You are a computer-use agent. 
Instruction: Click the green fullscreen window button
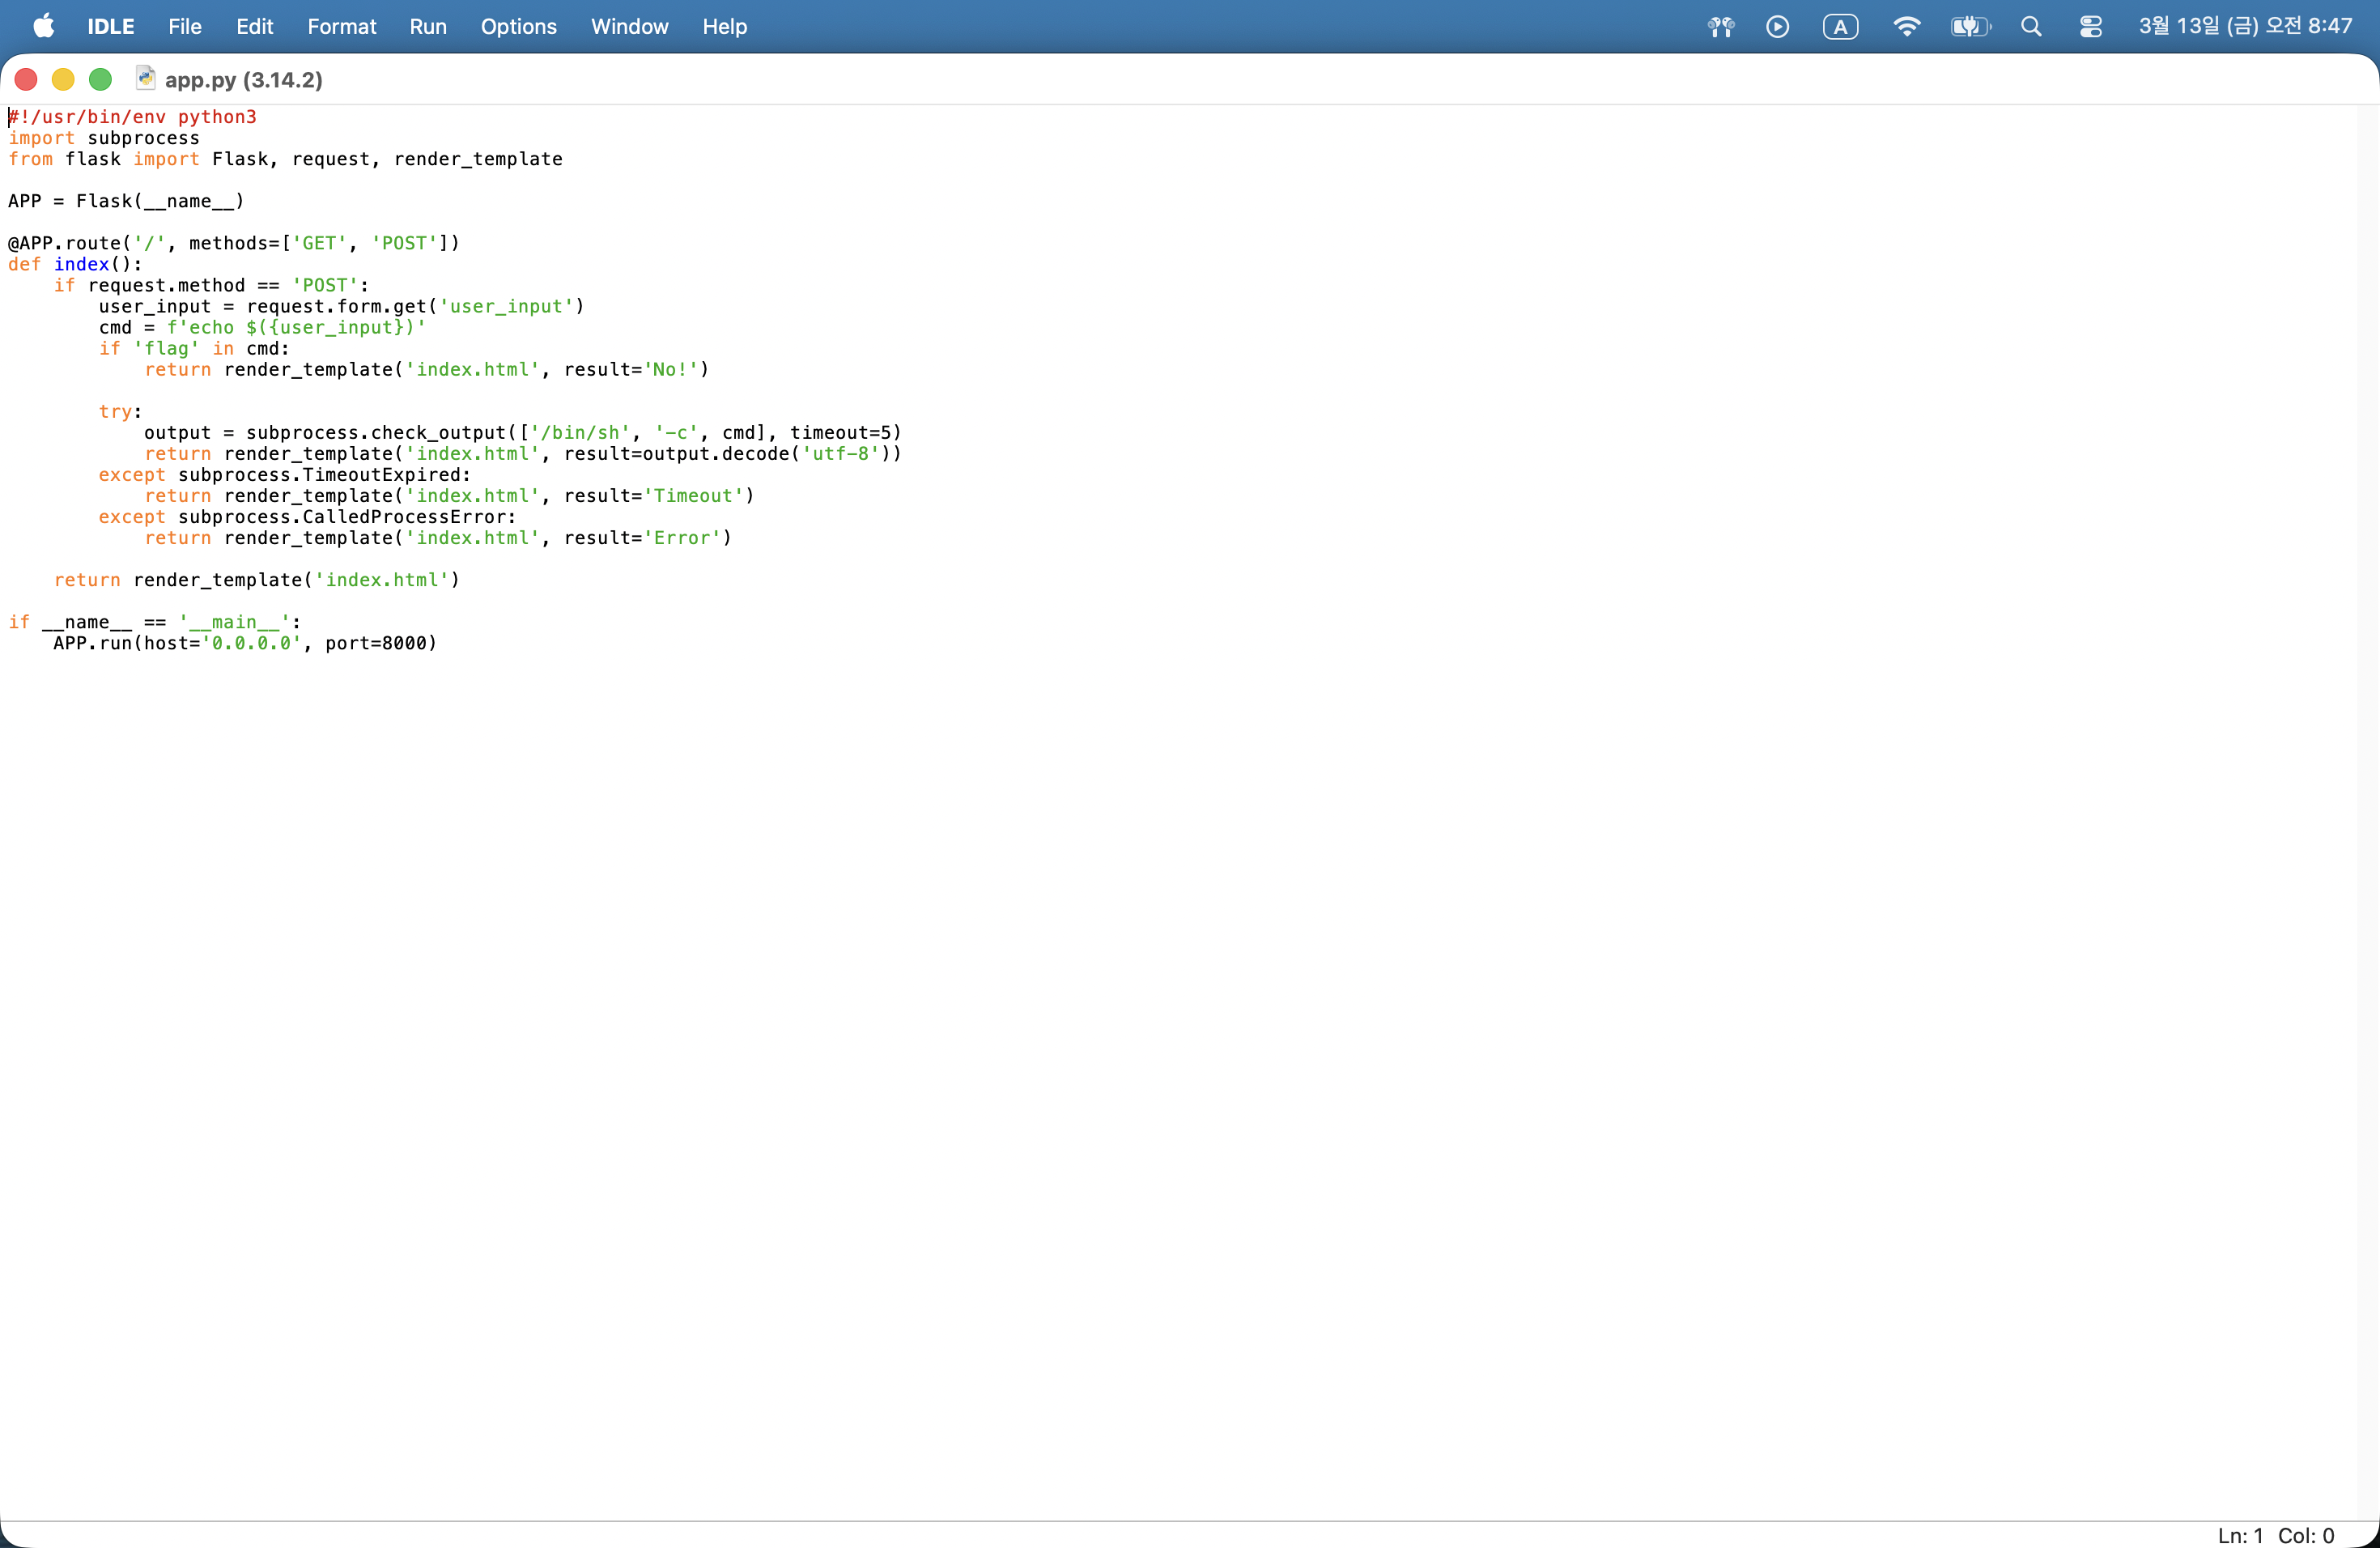coord(100,79)
